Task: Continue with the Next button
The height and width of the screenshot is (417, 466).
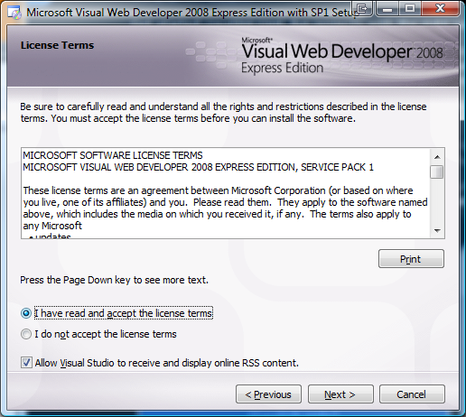Action: pyautogui.click(x=340, y=394)
